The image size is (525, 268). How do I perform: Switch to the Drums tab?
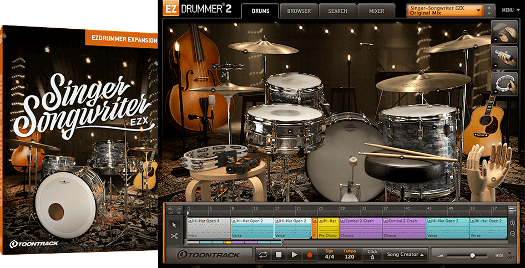click(x=260, y=11)
